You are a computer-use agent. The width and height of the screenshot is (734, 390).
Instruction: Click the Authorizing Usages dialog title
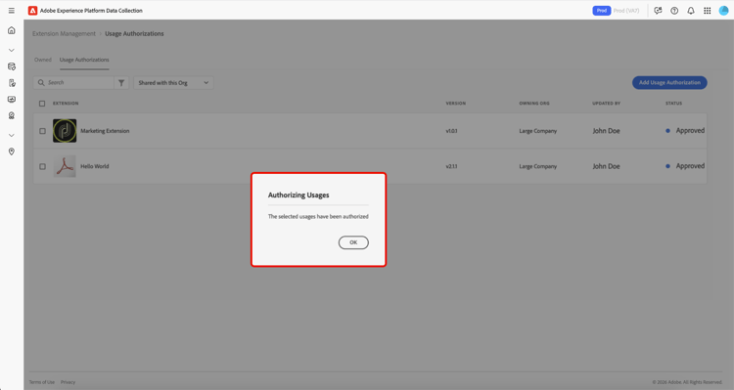pos(298,195)
